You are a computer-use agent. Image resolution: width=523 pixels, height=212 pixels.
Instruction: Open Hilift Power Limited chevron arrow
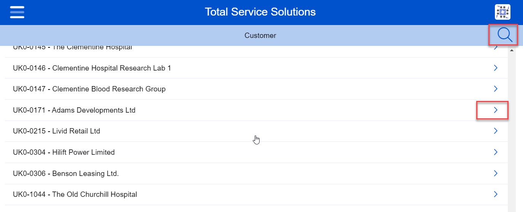coord(496,152)
